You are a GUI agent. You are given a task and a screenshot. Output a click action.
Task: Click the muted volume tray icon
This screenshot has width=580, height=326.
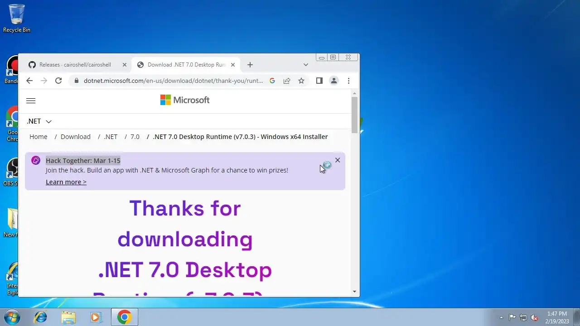tap(535, 317)
